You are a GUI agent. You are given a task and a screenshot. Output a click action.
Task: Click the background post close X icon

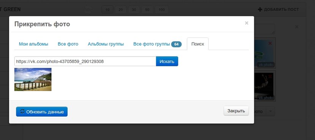(x=297, y=27)
